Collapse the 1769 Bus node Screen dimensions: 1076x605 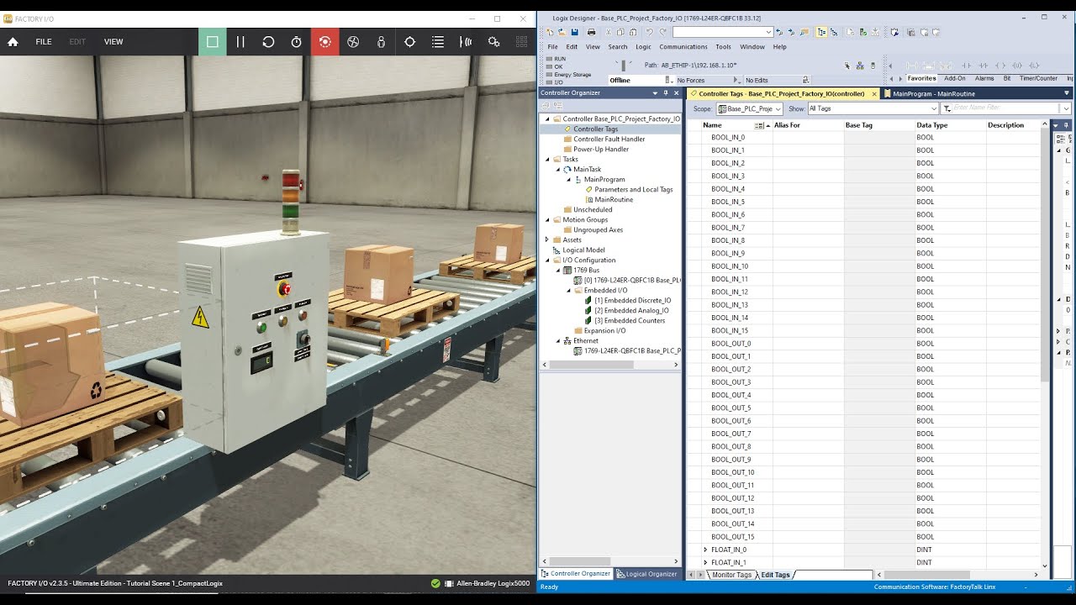(x=557, y=271)
